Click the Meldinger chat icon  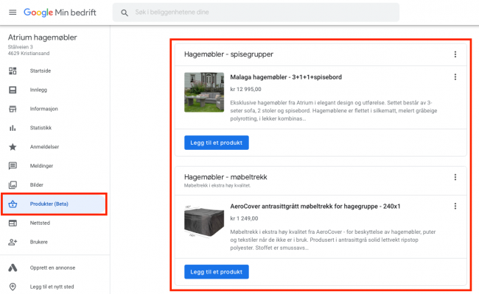(x=13, y=165)
